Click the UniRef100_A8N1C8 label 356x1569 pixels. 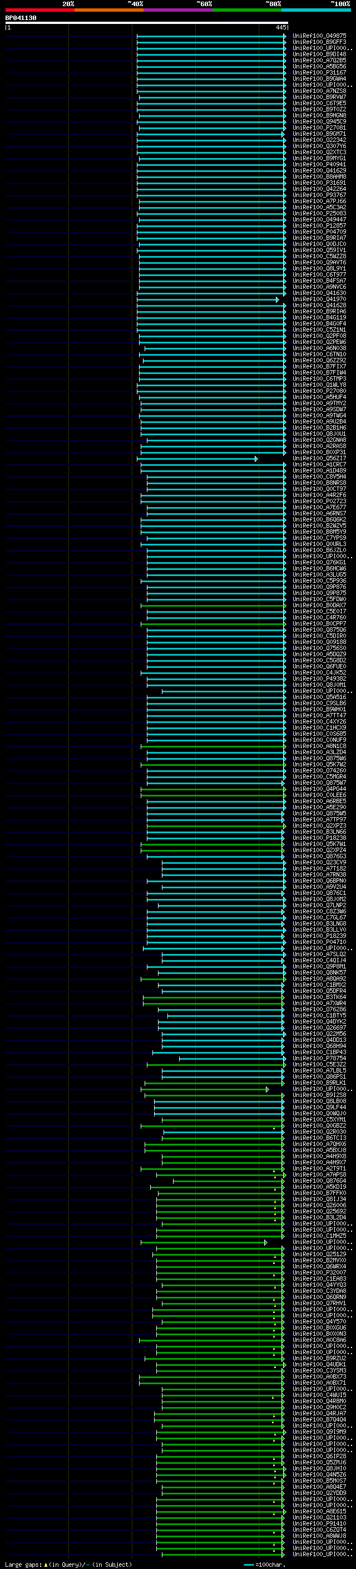pyautogui.click(x=319, y=746)
